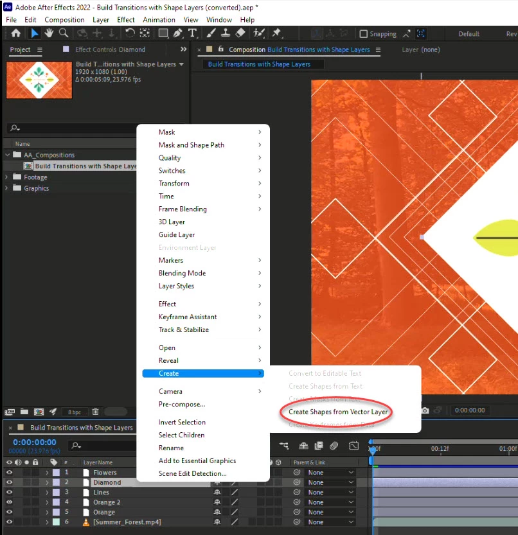Hide the Diamond layer with eye icon
This screenshot has width=518, height=535.
pyautogui.click(x=9, y=482)
